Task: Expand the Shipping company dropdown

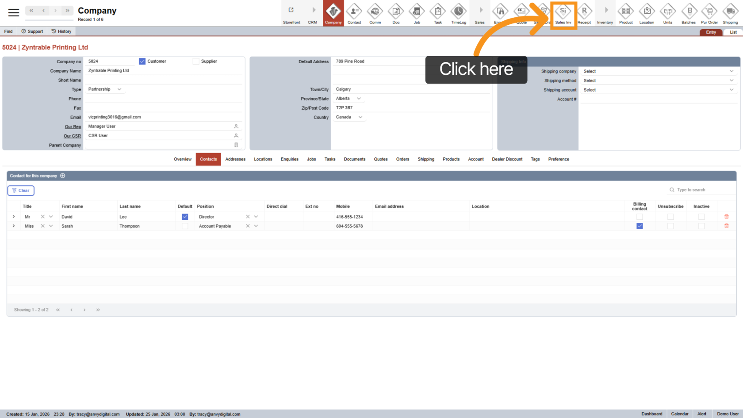Action: tap(731, 71)
